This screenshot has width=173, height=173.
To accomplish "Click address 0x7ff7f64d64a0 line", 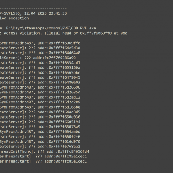I will coord(40,53).
